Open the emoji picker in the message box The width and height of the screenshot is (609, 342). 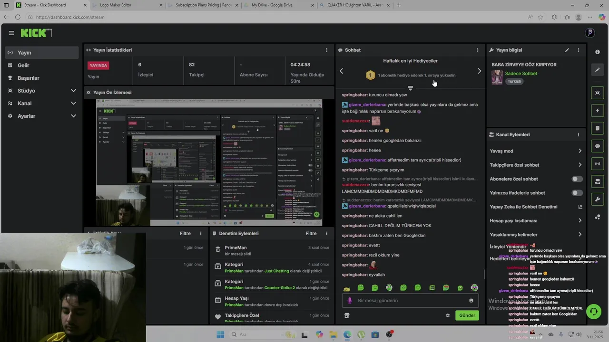coord(471,300)
